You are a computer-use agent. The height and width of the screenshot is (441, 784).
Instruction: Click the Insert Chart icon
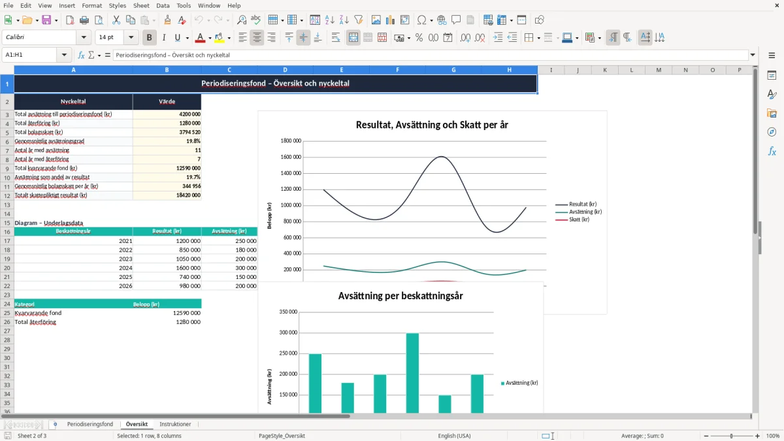tap(391, 20)
